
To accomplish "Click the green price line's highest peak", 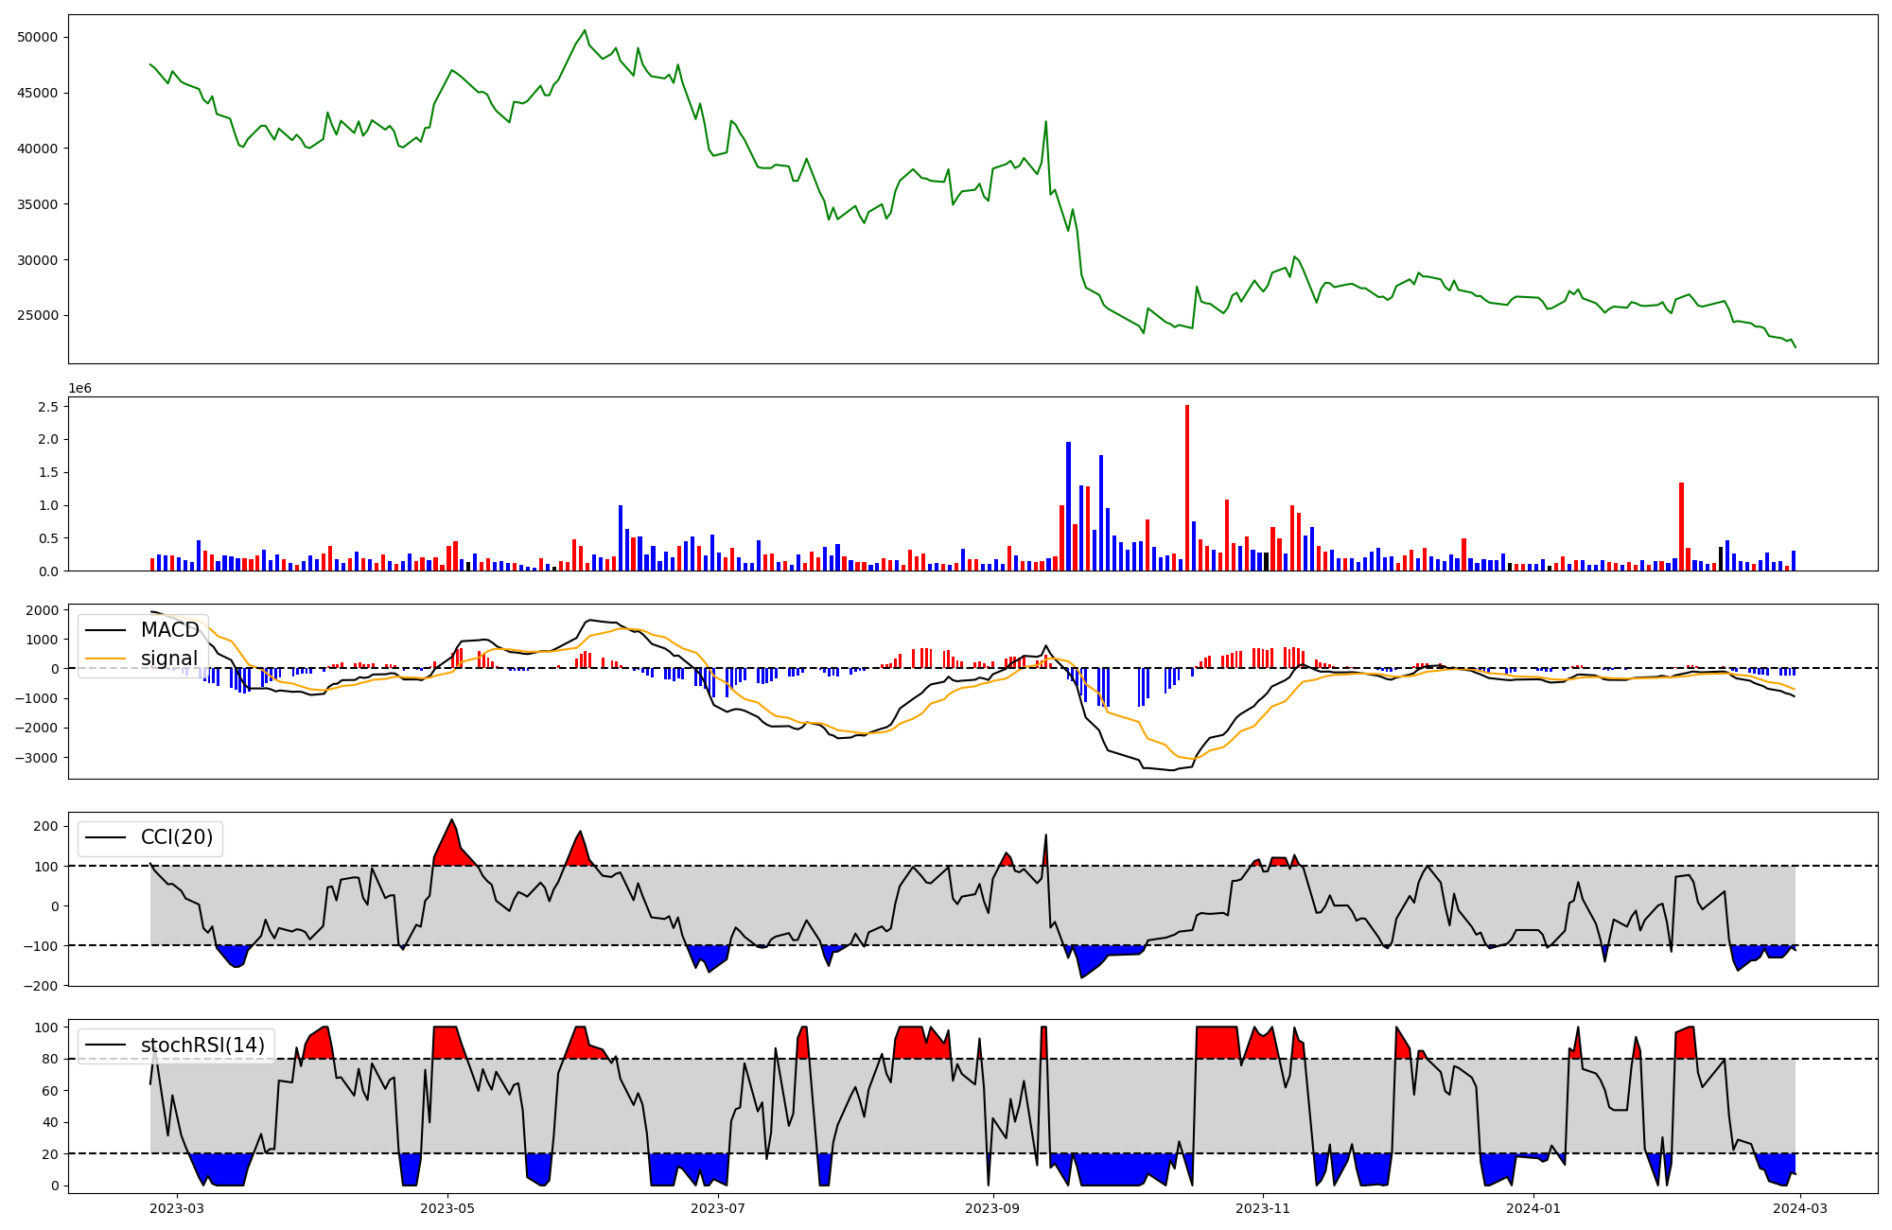I will (585, 30).
